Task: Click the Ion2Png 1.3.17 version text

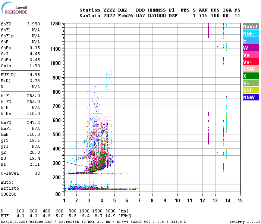Action: 245,222
